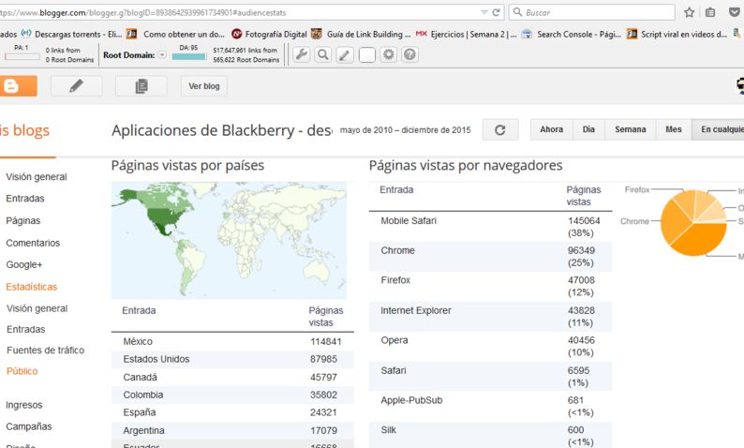Image resolution: width=744 pixels, height=448 pixels.
Task: Click the Ver blog button
Action: tap(204, 86)
